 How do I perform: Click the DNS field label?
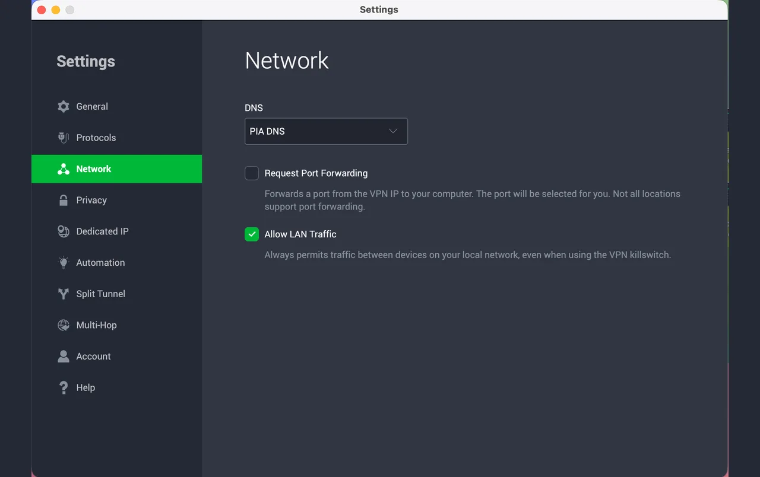(254, 108)
